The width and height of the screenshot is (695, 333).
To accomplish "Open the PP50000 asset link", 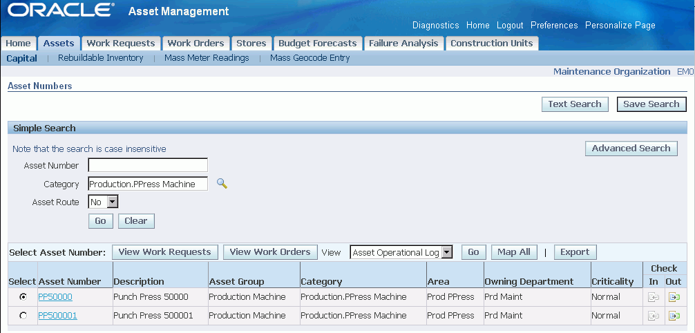I will pos(55,297).
